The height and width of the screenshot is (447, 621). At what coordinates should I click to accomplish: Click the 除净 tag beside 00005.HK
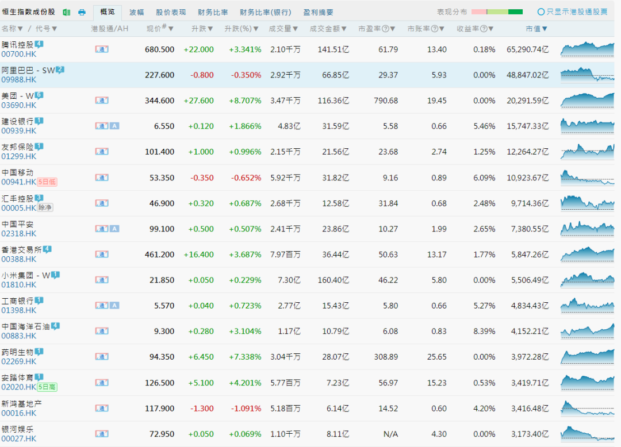tap(45, 207)
